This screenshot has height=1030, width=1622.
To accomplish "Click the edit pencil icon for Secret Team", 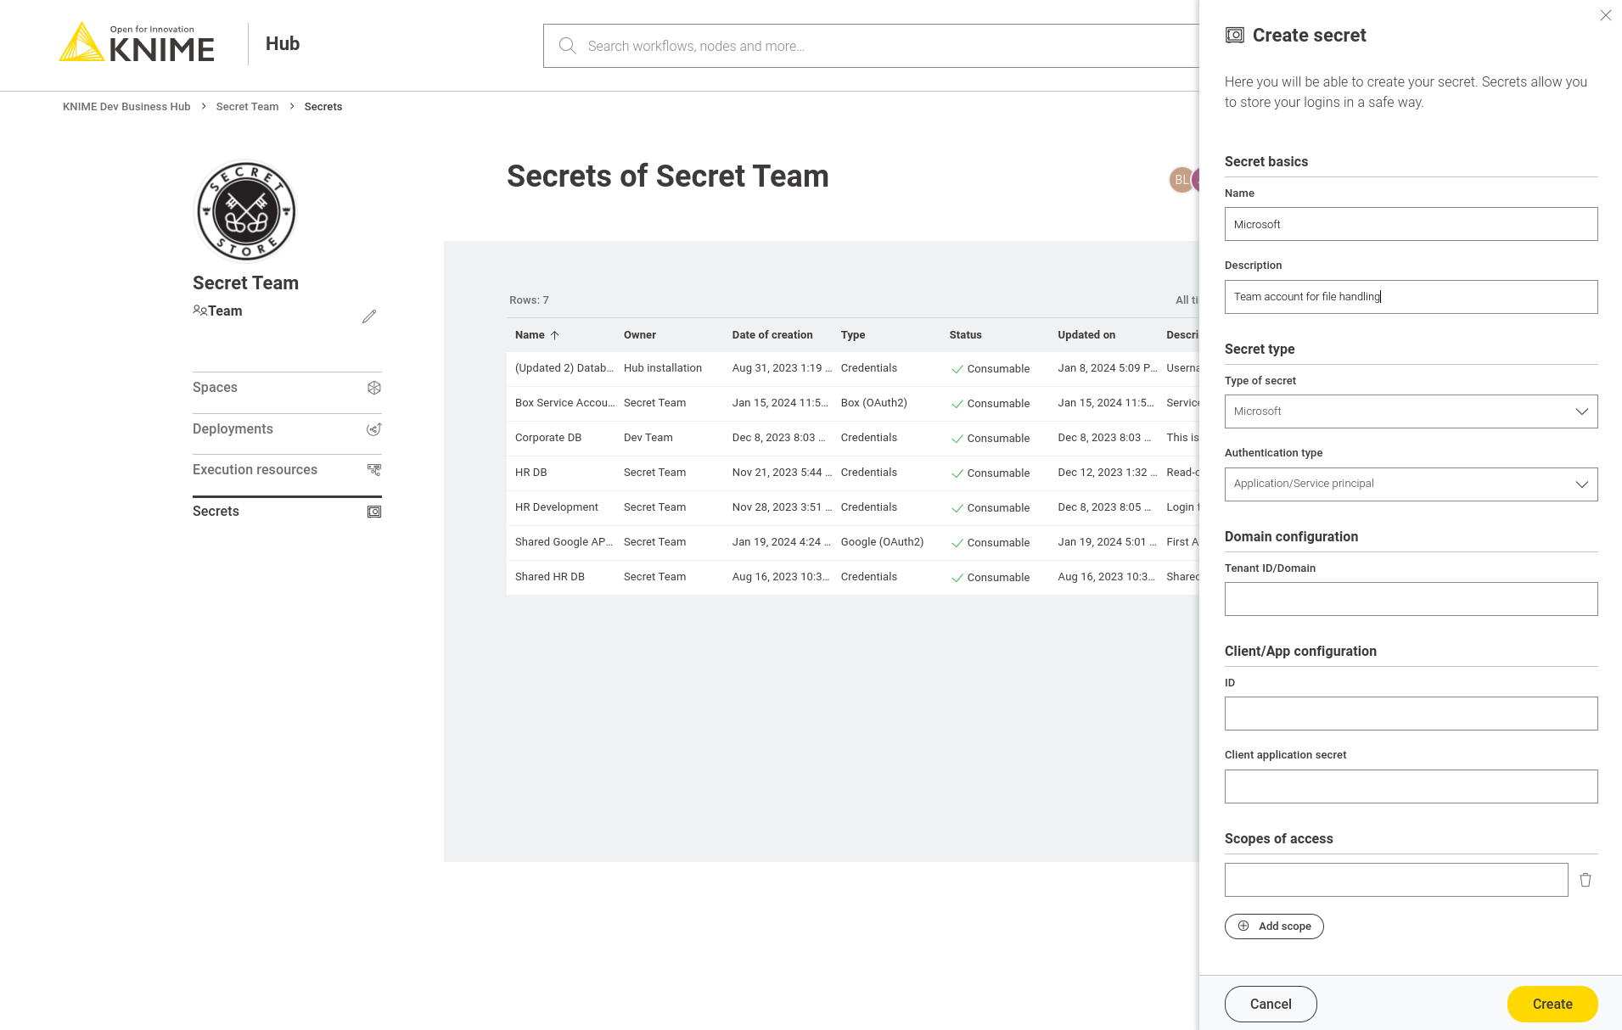I will (x=369, y=316).
